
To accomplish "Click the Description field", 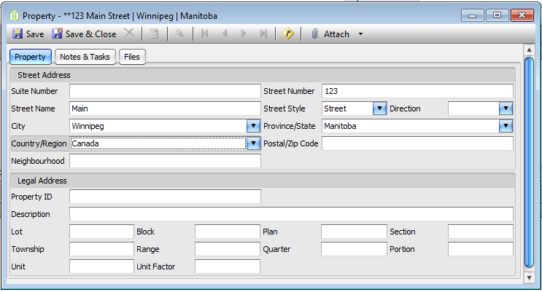I will point(291,214).
